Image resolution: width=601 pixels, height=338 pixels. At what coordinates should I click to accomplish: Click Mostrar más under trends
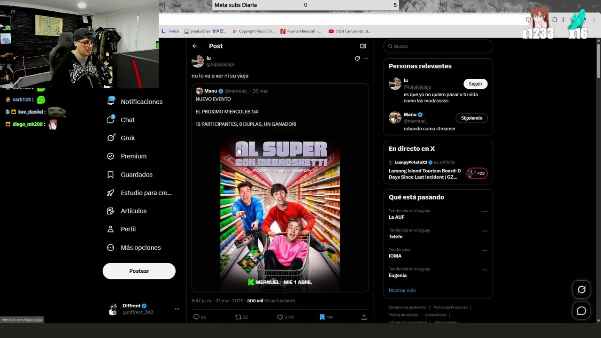coord(402,290)
